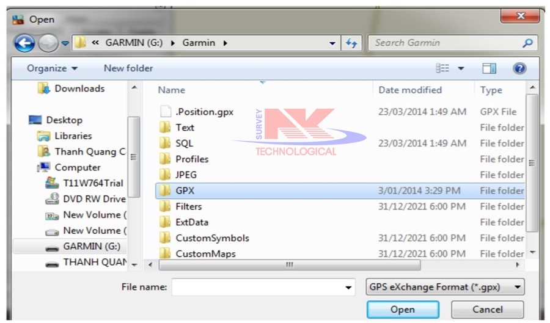The height and width of the screenshot is (323, 550).
Task: Click the Computer icon in tree
Action: click(44, 167)
